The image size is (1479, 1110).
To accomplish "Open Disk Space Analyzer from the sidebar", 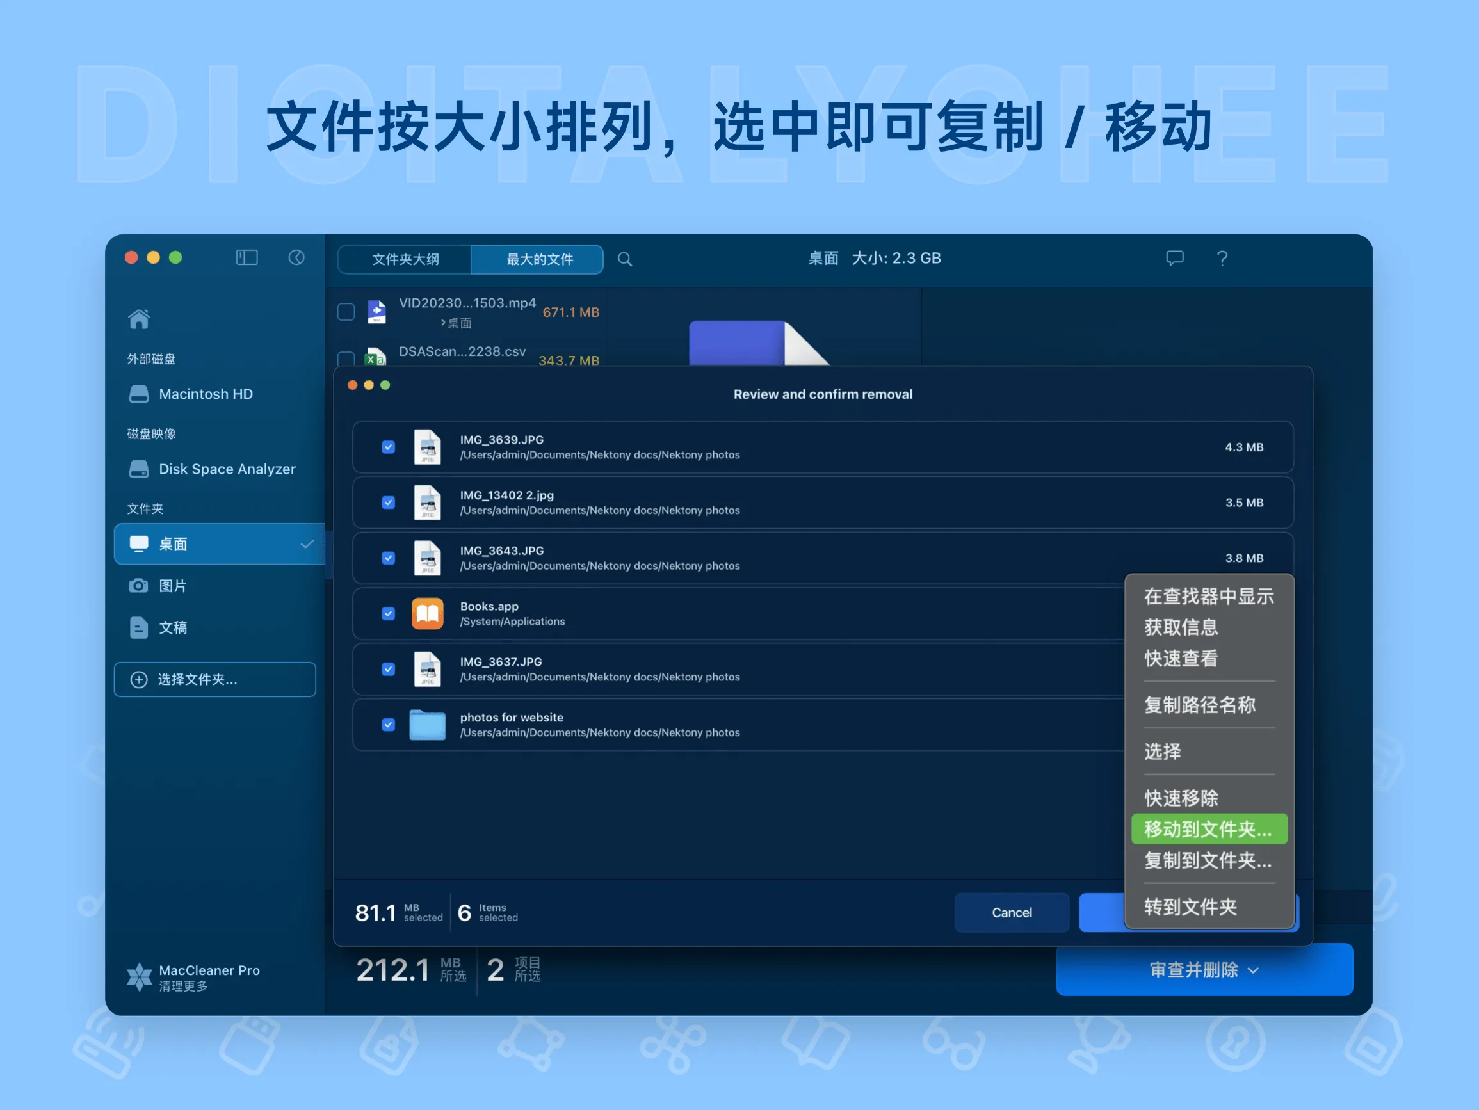I will pyautogui.click(x=227, y=469).
